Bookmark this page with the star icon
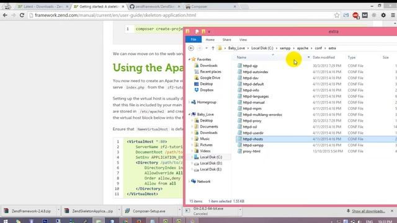Screen dimensions: 397x223 337,15
